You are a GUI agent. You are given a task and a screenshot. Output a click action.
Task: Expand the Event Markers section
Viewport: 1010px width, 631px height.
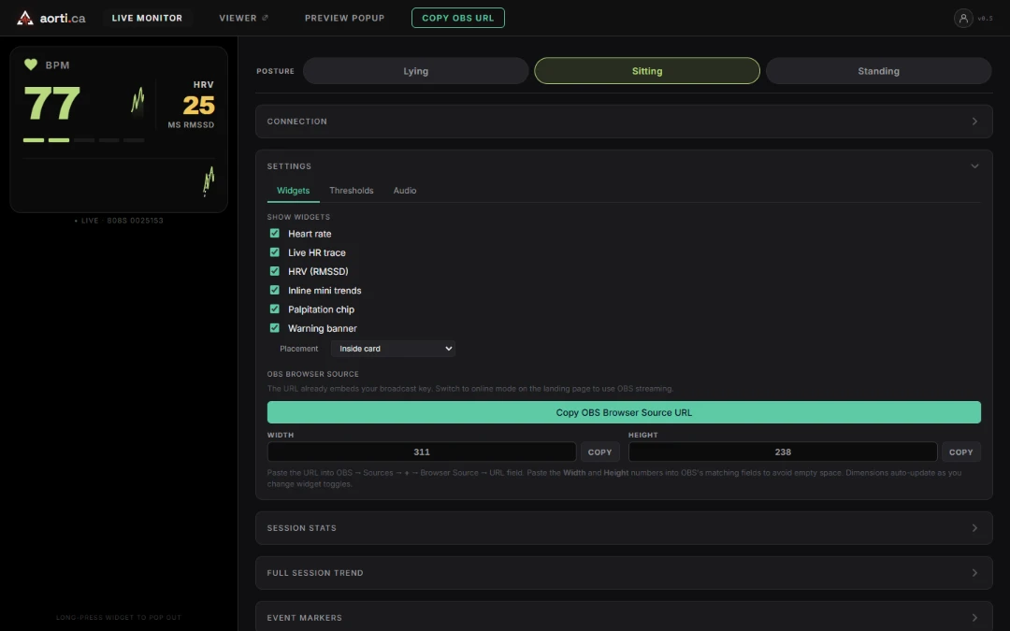tap(624, 617)
